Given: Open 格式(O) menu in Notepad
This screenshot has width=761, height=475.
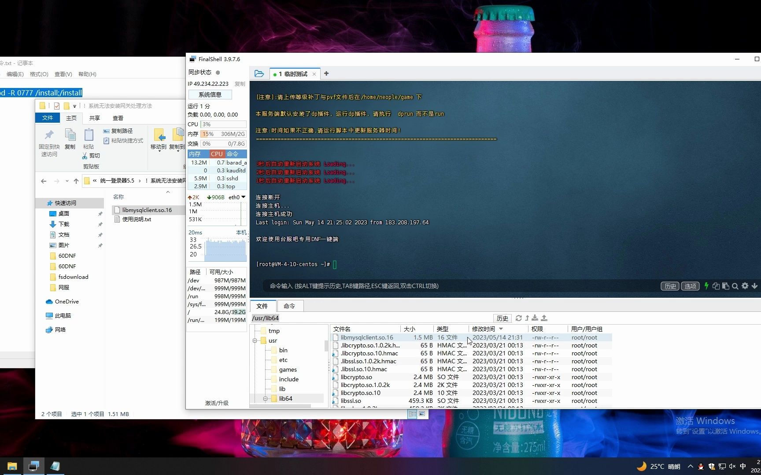Looking at the screenshot, I should pos(39,74).
